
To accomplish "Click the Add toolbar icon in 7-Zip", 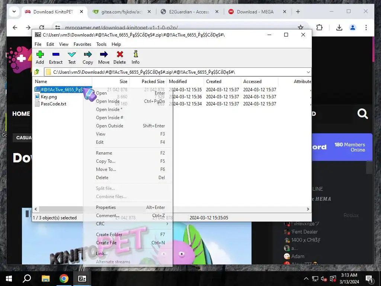I will click(40, 54).
